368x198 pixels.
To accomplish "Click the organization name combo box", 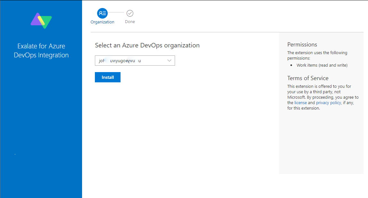I will tap(135, 61).
